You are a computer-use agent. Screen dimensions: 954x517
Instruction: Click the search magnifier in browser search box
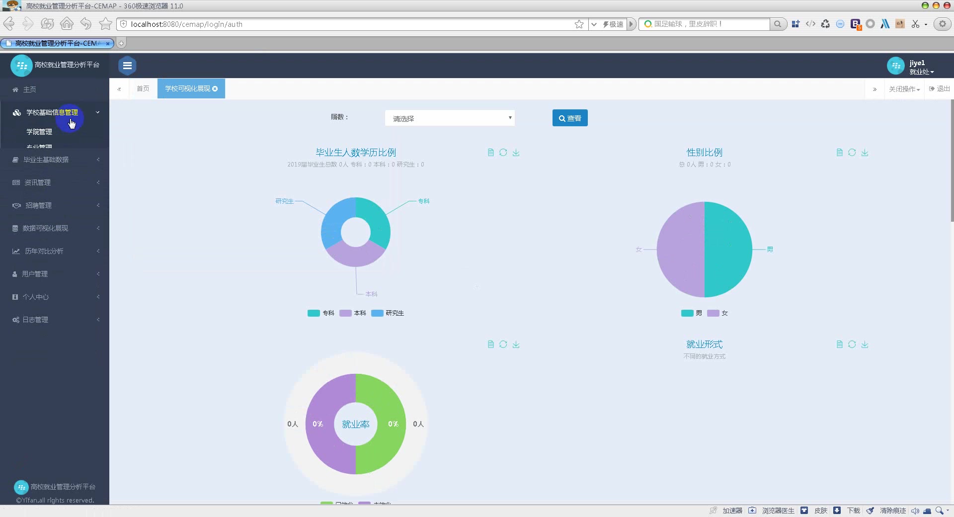pos(778,24)
